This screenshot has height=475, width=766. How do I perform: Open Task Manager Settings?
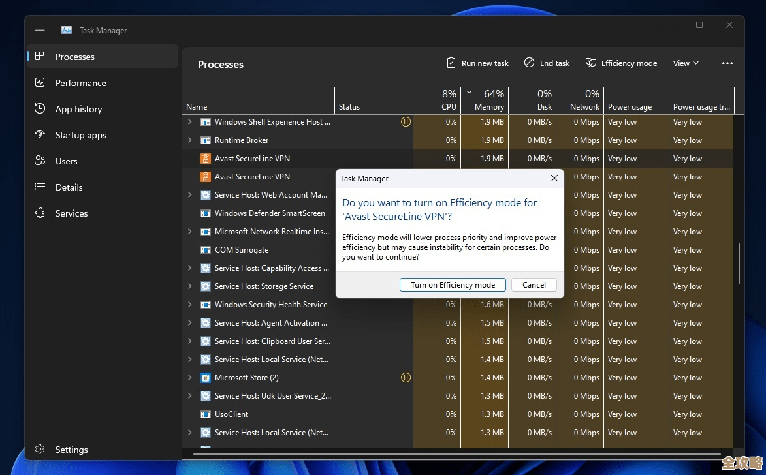[71, 450]
